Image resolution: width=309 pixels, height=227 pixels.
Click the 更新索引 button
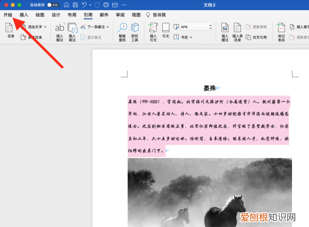tap(299, 37)
